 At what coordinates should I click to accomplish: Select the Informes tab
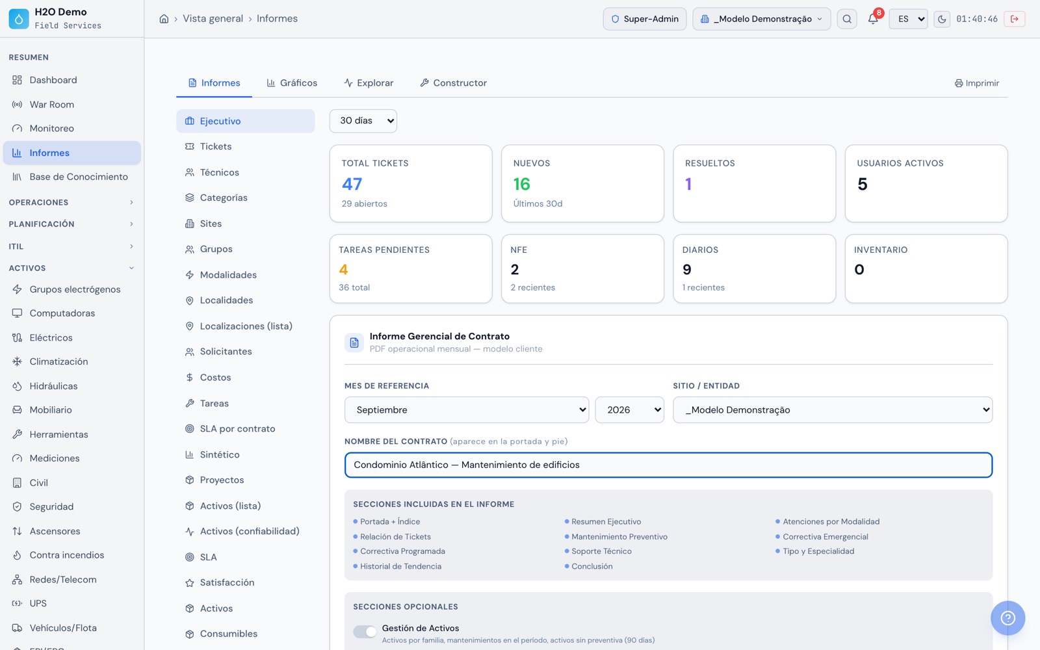[214, 83]
